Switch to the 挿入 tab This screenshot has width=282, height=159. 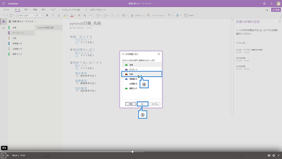click(27, 10)
